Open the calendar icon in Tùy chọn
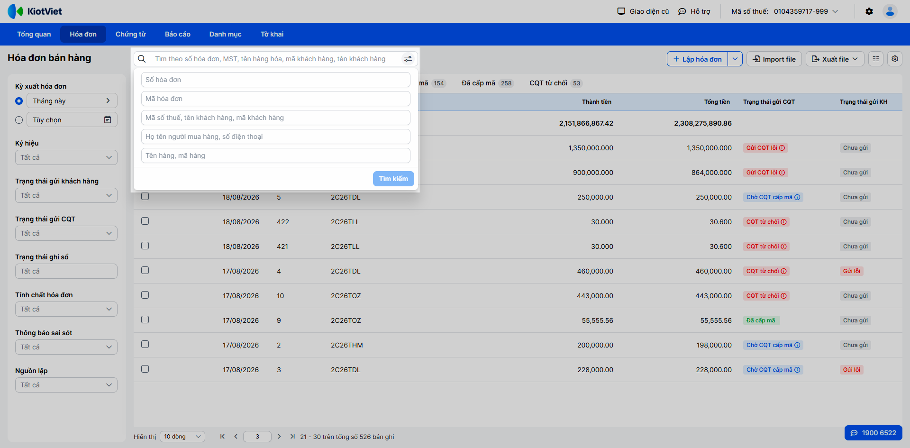This screenshot has width=910, height=448. tap(108, 120)
